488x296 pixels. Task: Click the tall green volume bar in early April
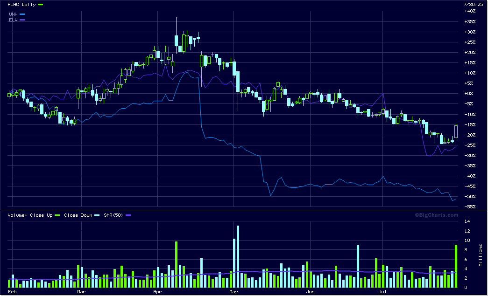(176, 264)
